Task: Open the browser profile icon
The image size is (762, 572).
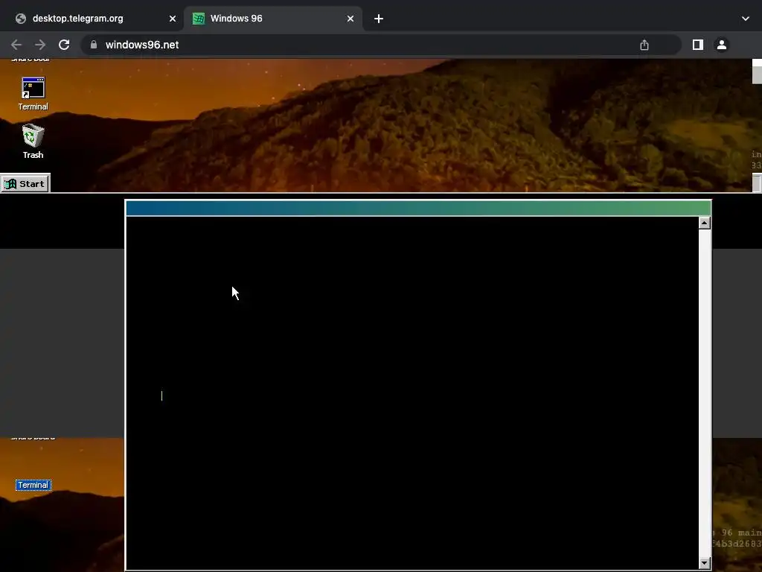Action: pyautogui.click(x=722, y=45)
